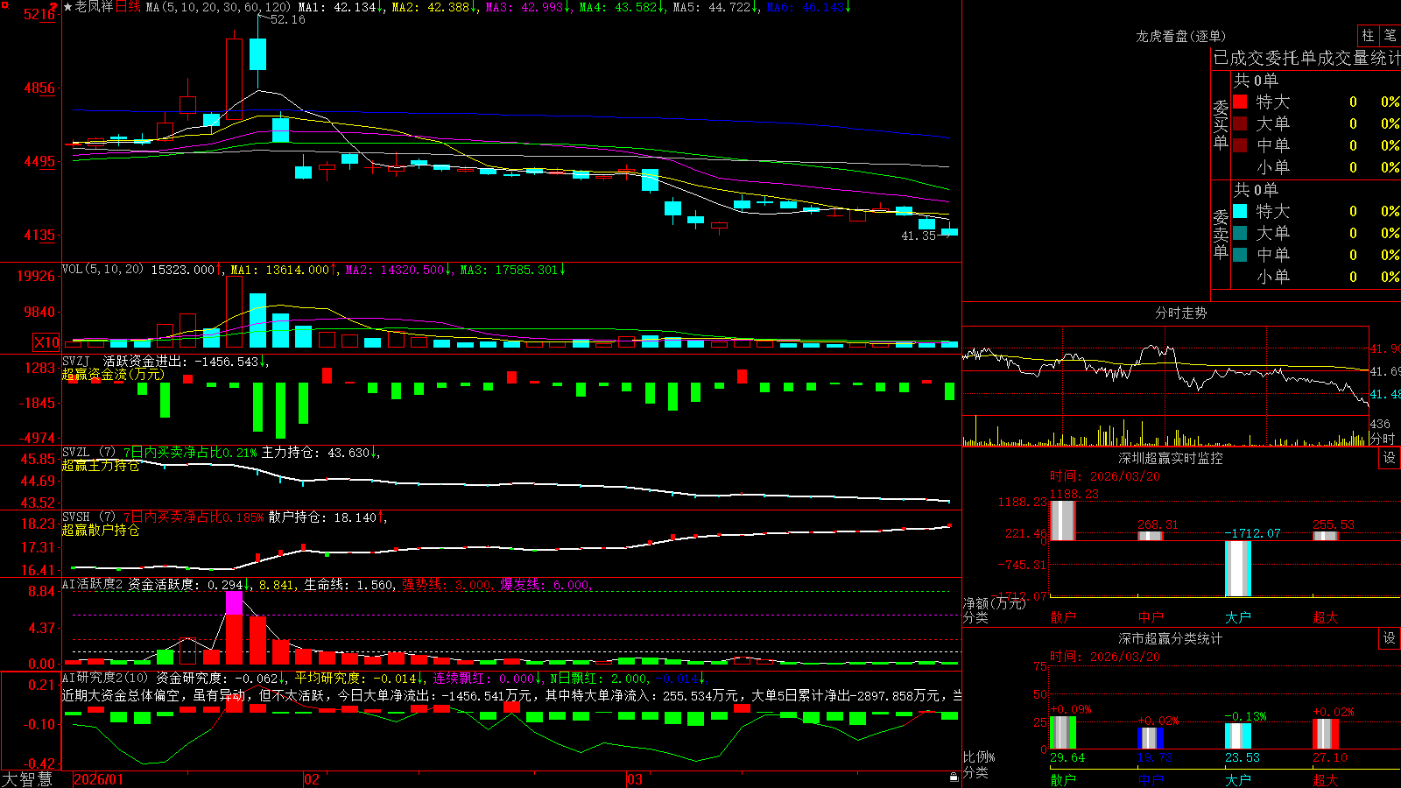Click the VOL(5,10,20) indicator label
Viewport: 1401px width, 788px height.
pyautogui.click(x=102, y=270)
